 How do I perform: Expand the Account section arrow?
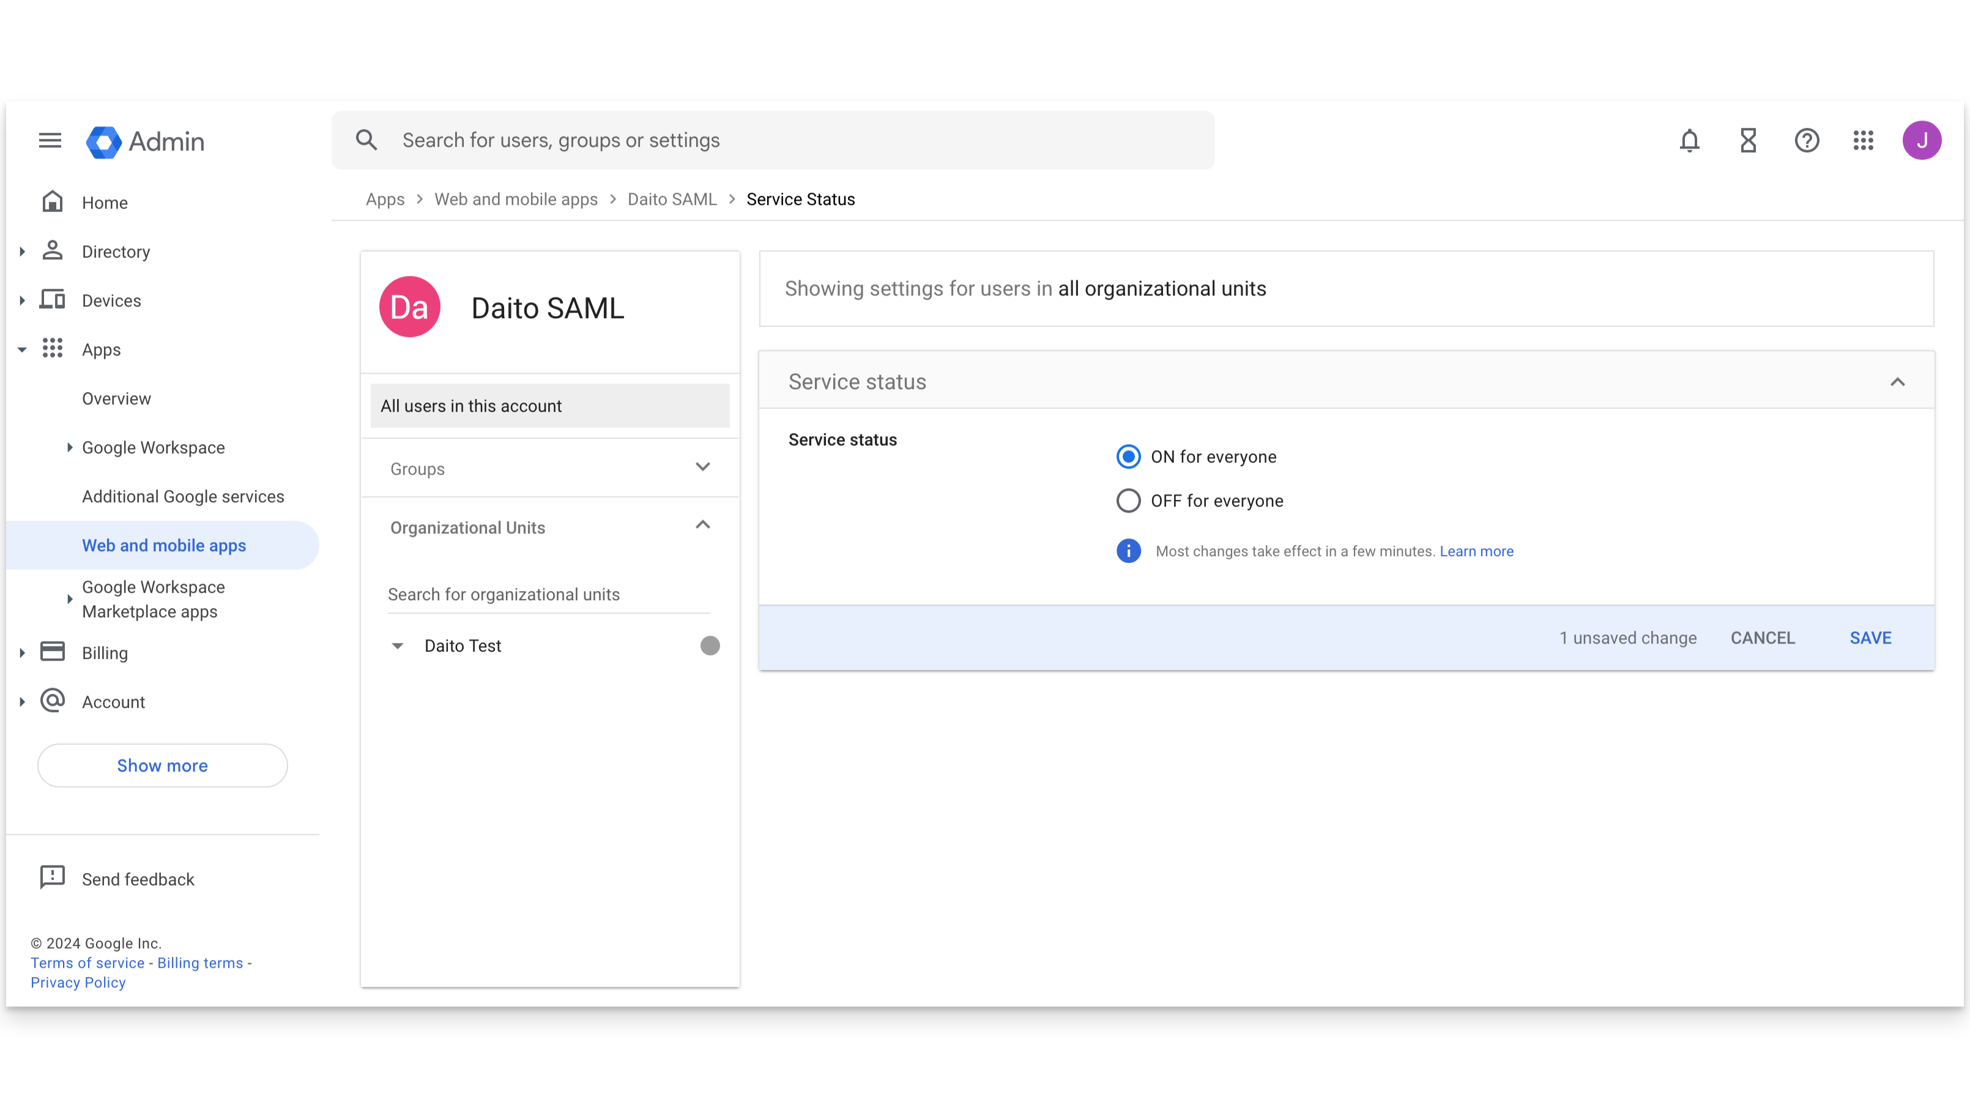click(x=22, y=702)
